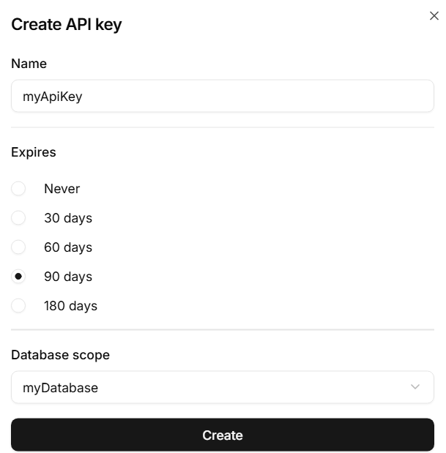Click the myDatabase text in the dropdown
446x453 pixels.
tap(60, 388)
